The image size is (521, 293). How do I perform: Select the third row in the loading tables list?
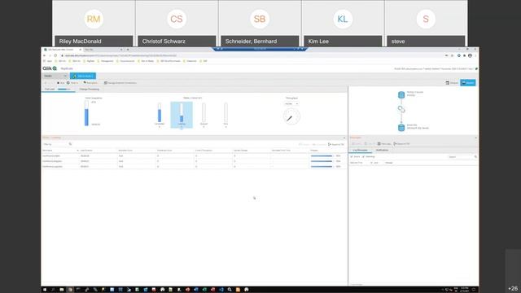[x=195, y=166]
